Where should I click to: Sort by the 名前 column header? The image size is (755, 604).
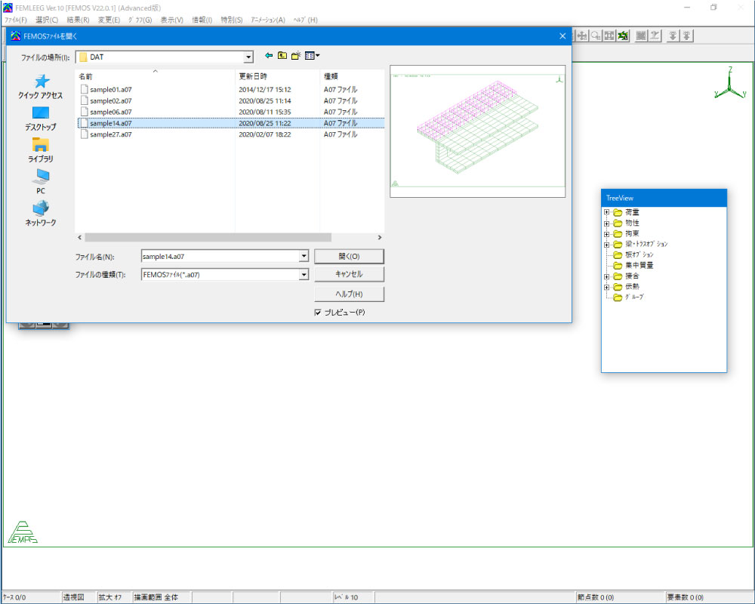coord(155,76)
